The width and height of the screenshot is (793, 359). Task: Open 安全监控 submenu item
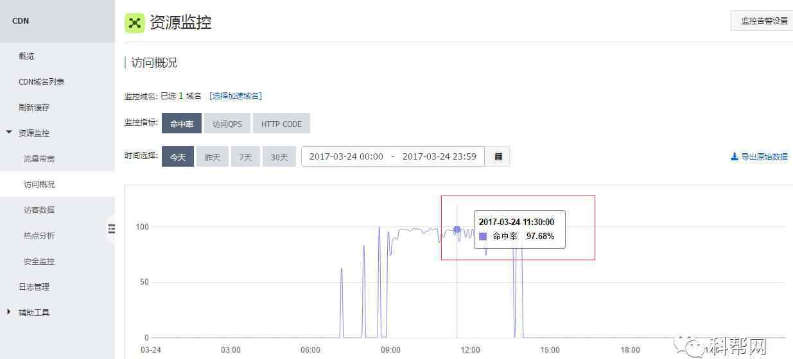tap(39, 262)
